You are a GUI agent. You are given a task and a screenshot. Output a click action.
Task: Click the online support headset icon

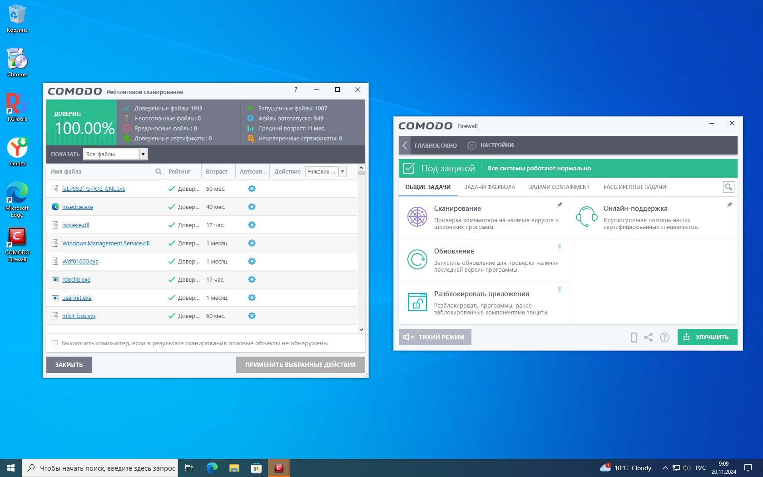586,217
